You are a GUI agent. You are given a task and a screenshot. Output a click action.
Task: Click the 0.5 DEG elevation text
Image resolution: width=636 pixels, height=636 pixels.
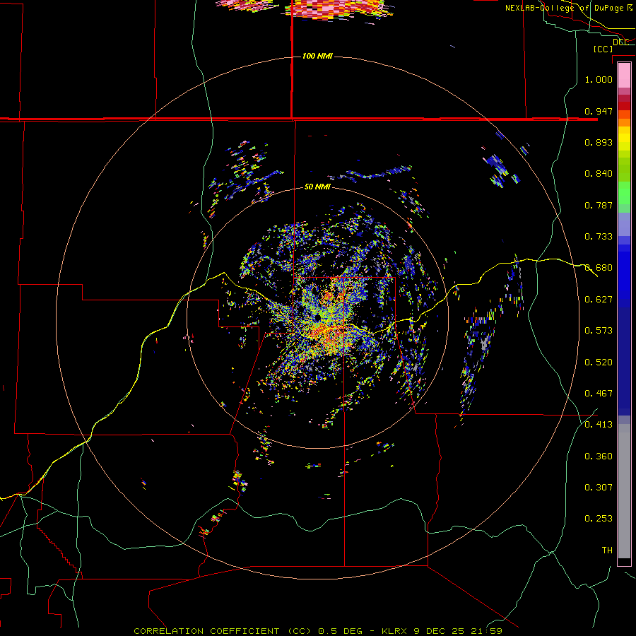(341, 631)
